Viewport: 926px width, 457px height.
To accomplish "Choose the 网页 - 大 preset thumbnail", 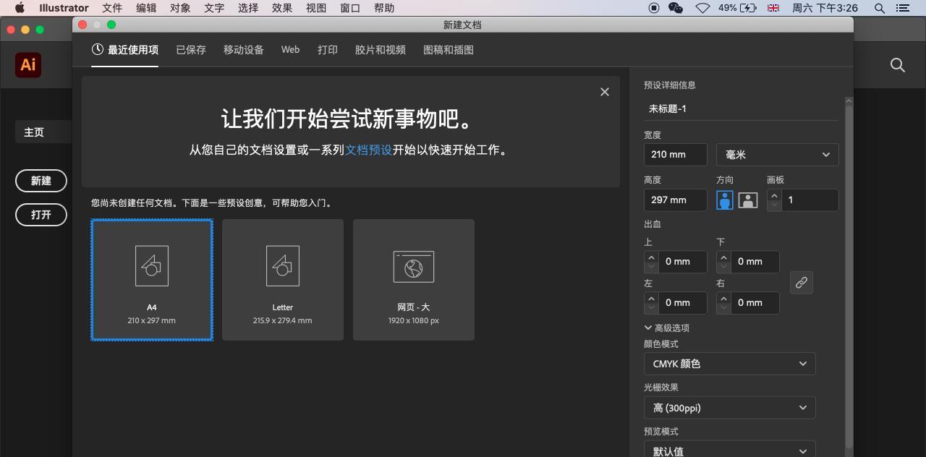I will 414,280.
